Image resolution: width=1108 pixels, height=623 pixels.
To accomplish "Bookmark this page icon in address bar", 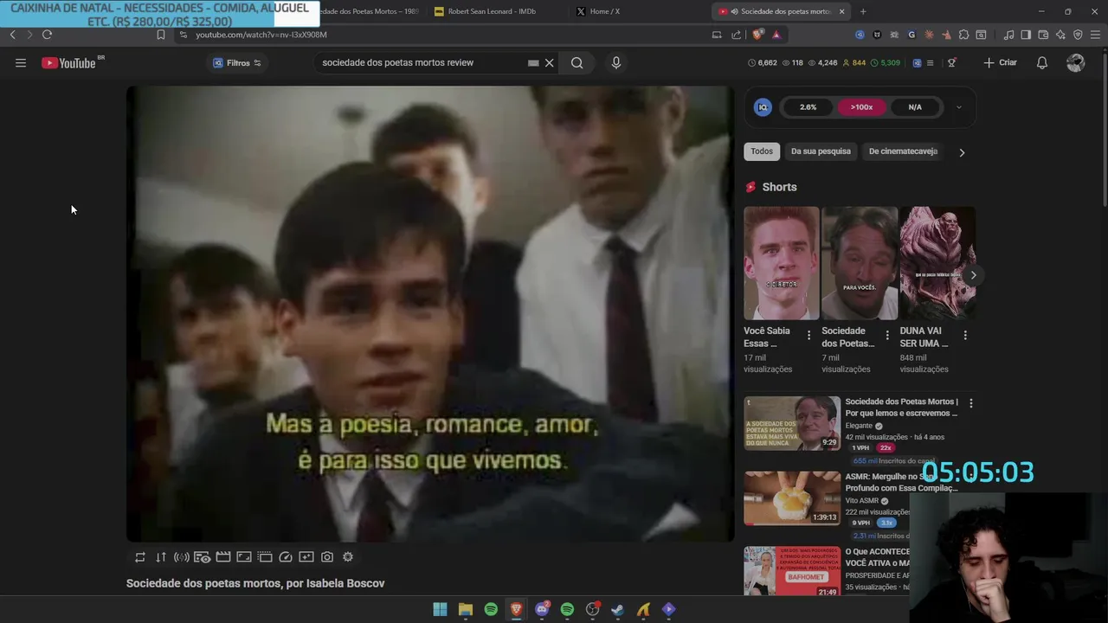I will [160, 35].
